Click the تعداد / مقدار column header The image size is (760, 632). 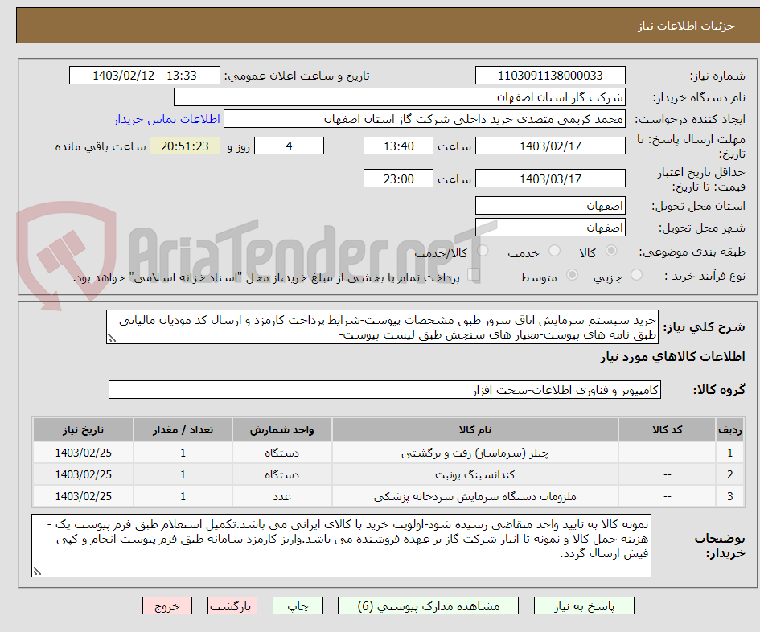[x=183, y=429]
